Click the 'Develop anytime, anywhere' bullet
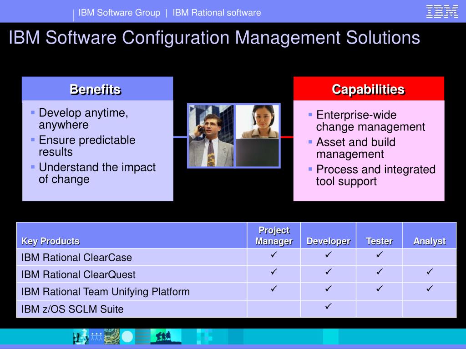 [83, 119]
